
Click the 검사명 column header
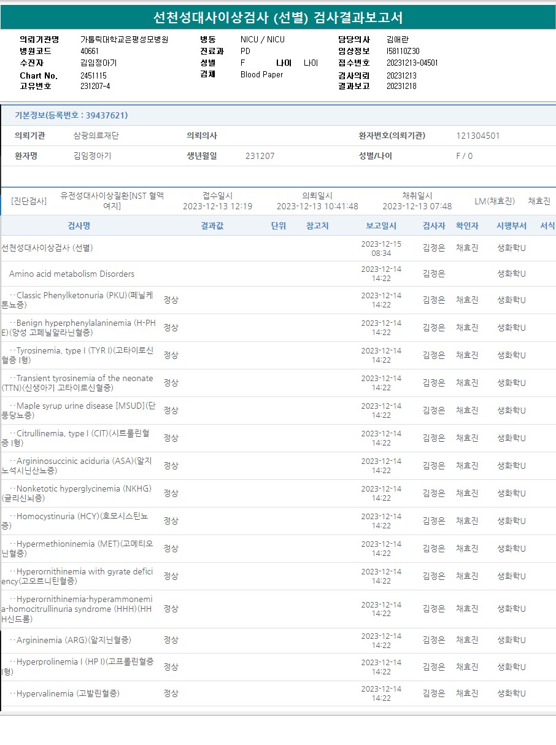coord(79,226)
